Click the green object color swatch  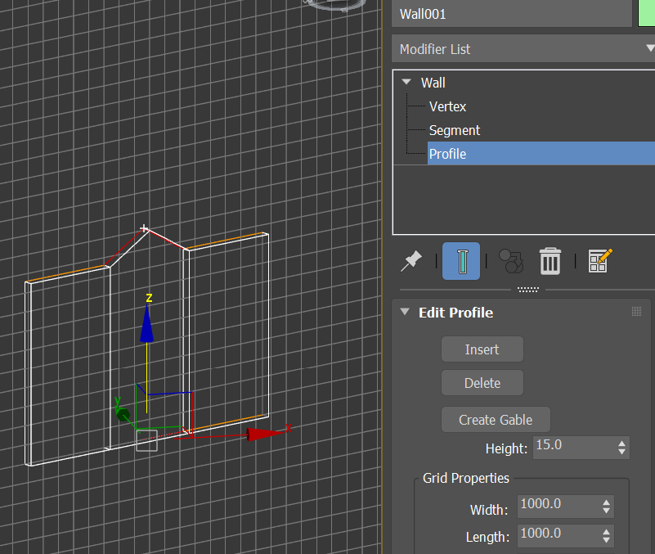(645, 13)
